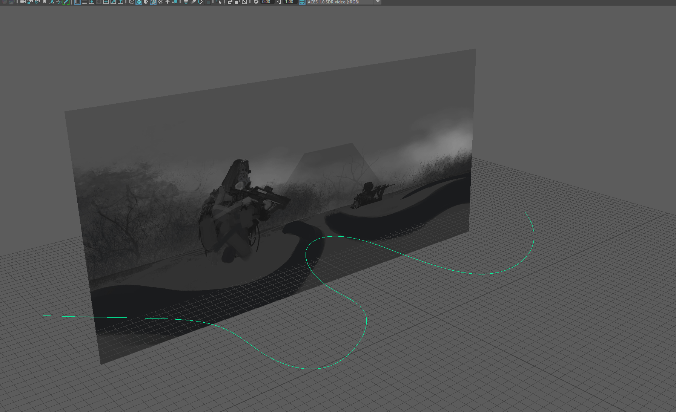Toggle Multisample Anti-aliasing icon
The width and height of the screenshot is (676, 412).
tap(200, 2)
